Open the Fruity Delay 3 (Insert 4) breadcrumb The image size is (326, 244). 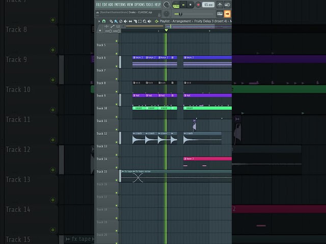pos(210,21)
